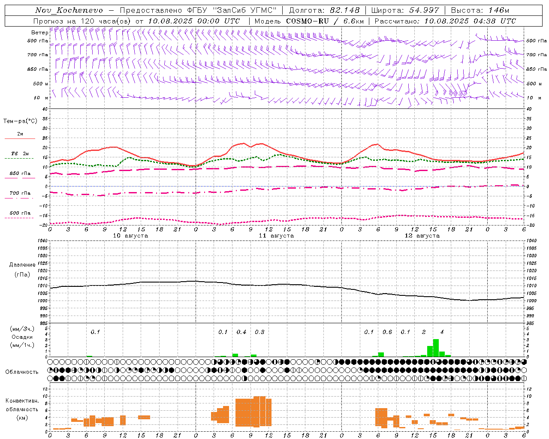Click the '0.6' precipitation amount value
This screenshot has height=439, width=549.
pos(387,332)
